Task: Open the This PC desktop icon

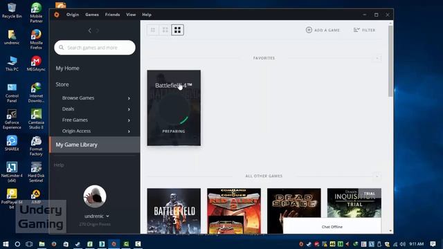Action: [x=12, y=64]
